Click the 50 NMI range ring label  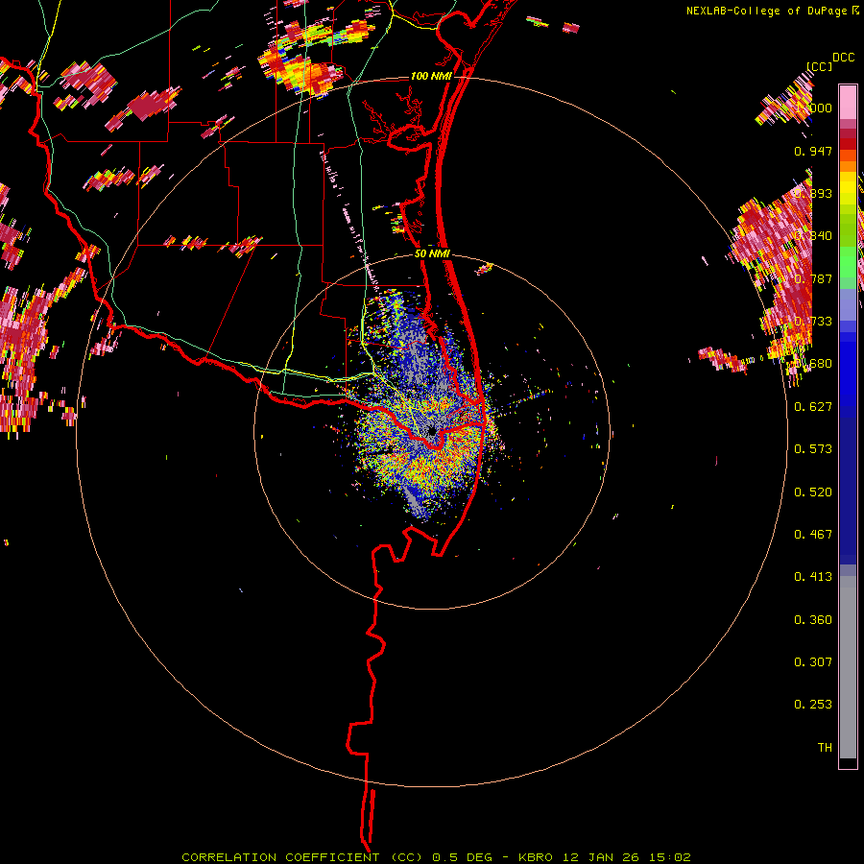coord(432,253)
